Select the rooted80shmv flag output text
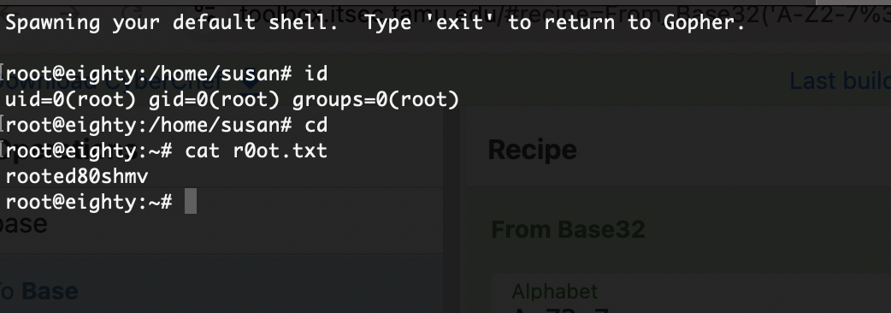Image resolution: width=891 pixels, height=313 pixels. (77, 176)
